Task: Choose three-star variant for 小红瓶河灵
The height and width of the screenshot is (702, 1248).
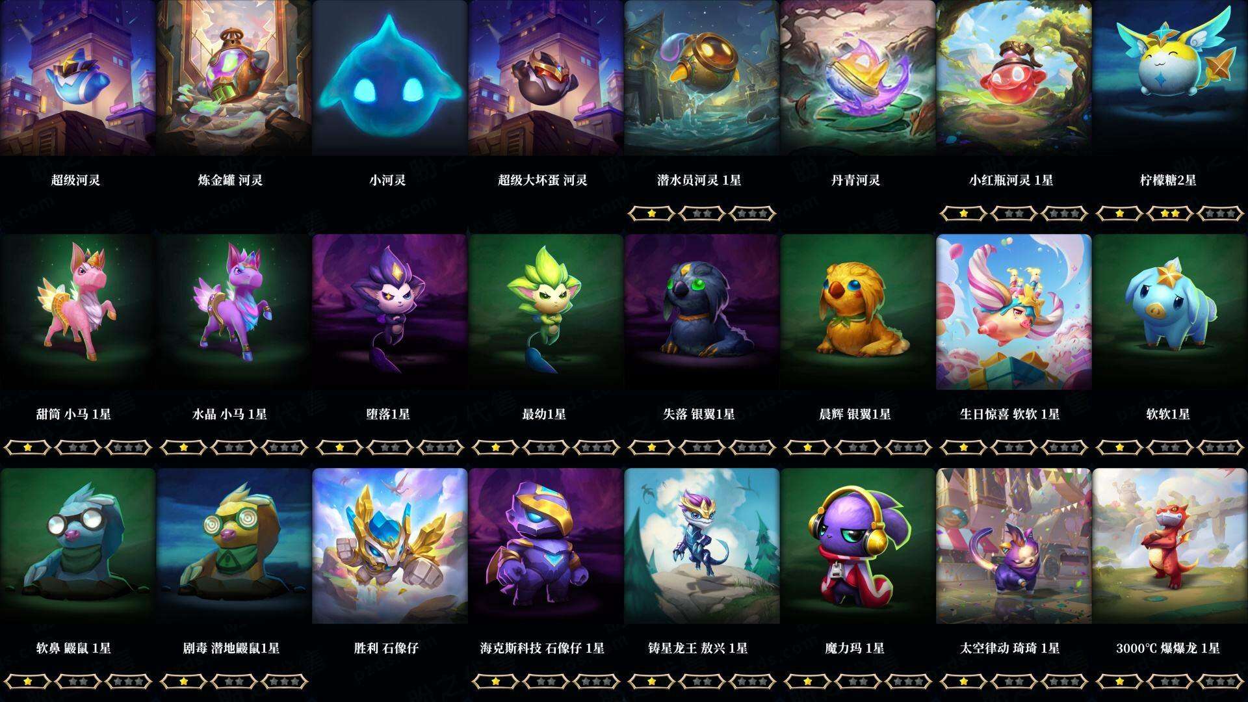Action: pyautogui.click(x=1065, y=213)
